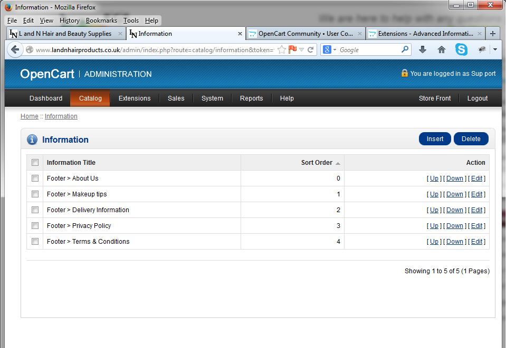
Task: Open the search engine dropdown arrow
Action: coord(335,49)
